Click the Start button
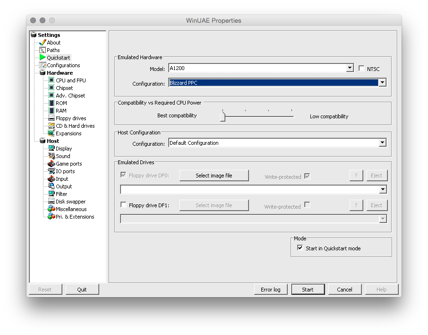Screen dimensions: 428x335 tap(308, 289)
